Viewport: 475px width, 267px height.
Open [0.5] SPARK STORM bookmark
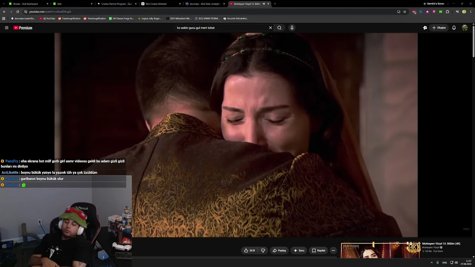pyautogui.click(x=207, y=18)
